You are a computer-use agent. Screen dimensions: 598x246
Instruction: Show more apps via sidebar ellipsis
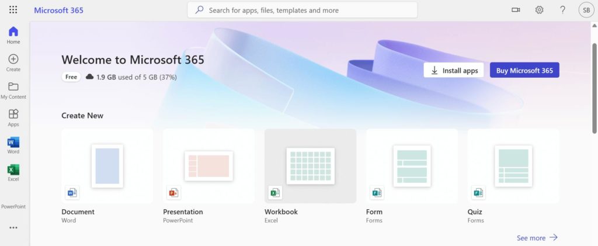coord(13,228)
